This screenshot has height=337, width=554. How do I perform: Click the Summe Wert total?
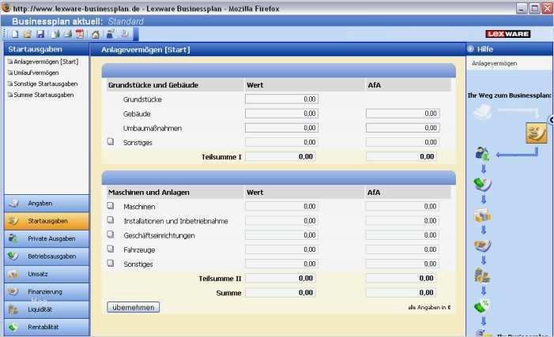tap(281, 293)
